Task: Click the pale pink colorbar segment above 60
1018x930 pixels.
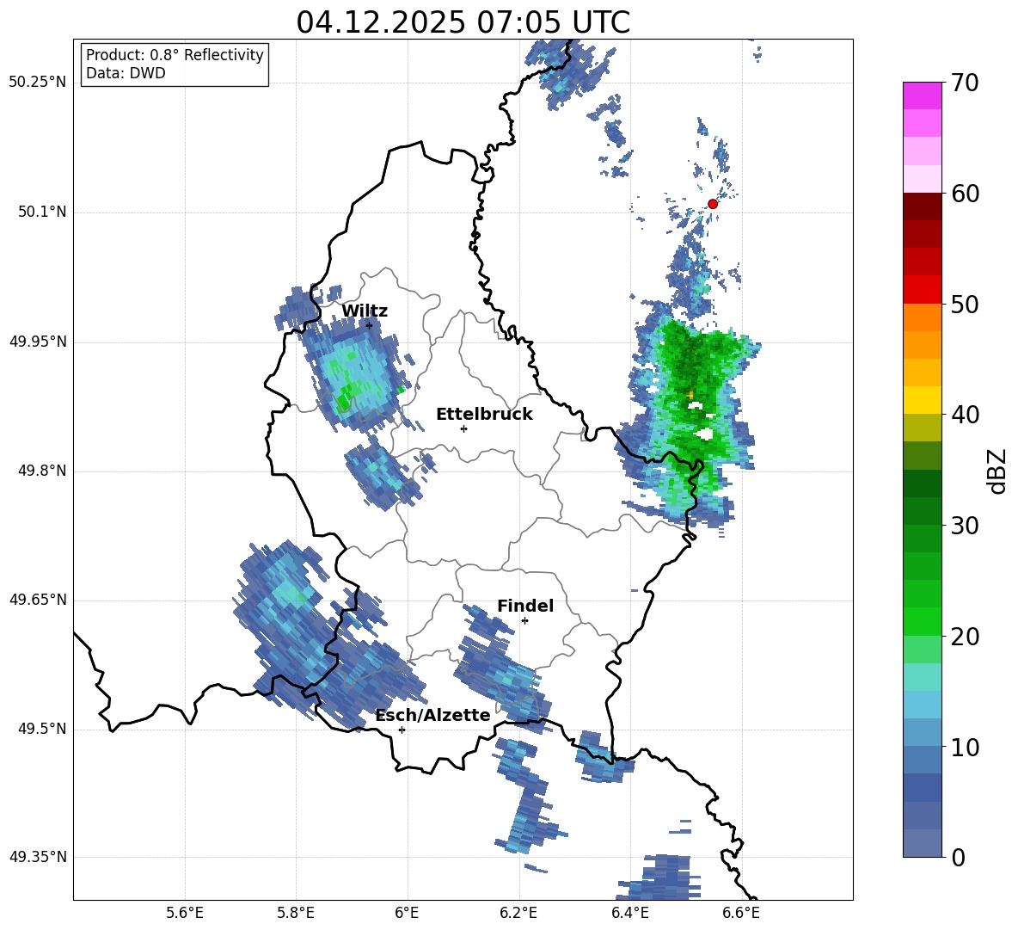Action: [x=922, y=179]
